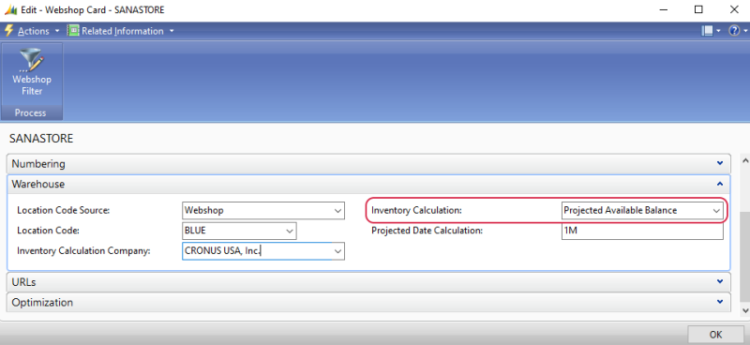This screenshot has height=345, width=750.
Task: Expand the Numbering FastTab
Action: [368, 164]
